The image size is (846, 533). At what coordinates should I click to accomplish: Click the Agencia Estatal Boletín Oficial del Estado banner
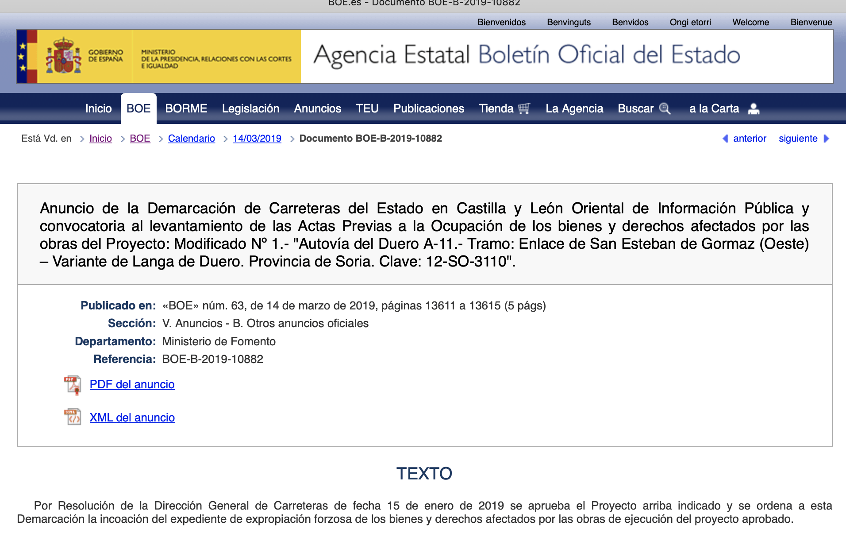point(527,55)
